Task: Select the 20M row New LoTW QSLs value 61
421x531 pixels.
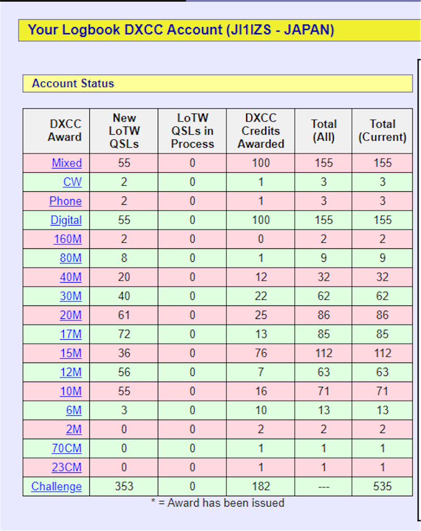Action: coord(124,315)
